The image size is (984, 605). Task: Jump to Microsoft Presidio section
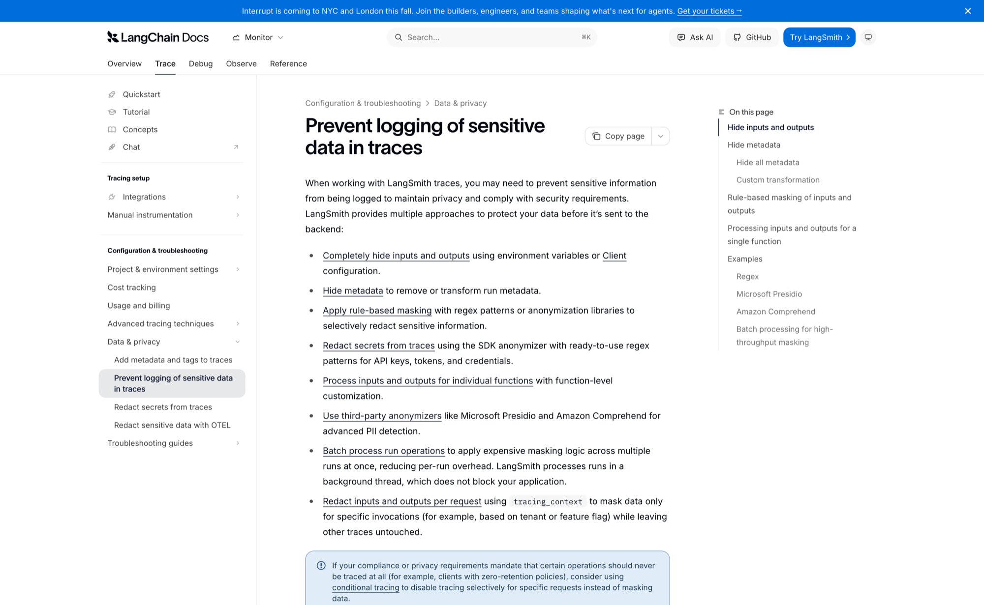pyautogui.click(x=769, y=294)
